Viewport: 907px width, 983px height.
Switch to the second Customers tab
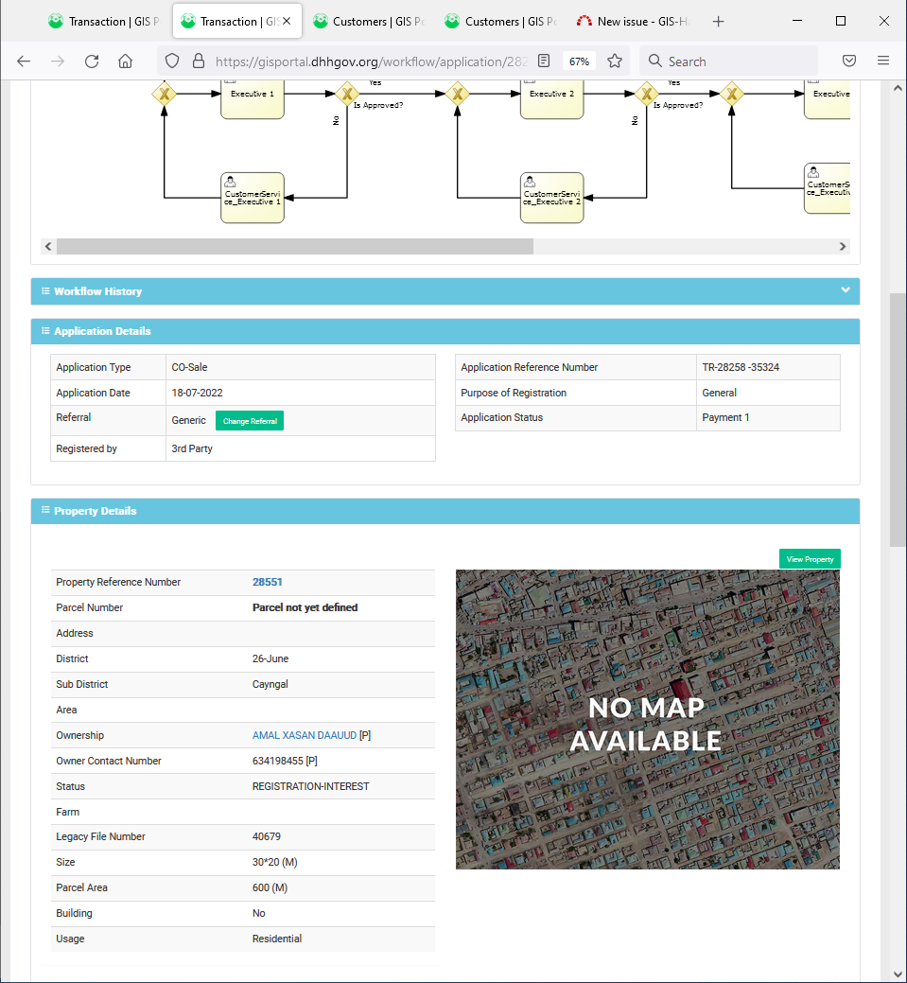pos(501,22)
